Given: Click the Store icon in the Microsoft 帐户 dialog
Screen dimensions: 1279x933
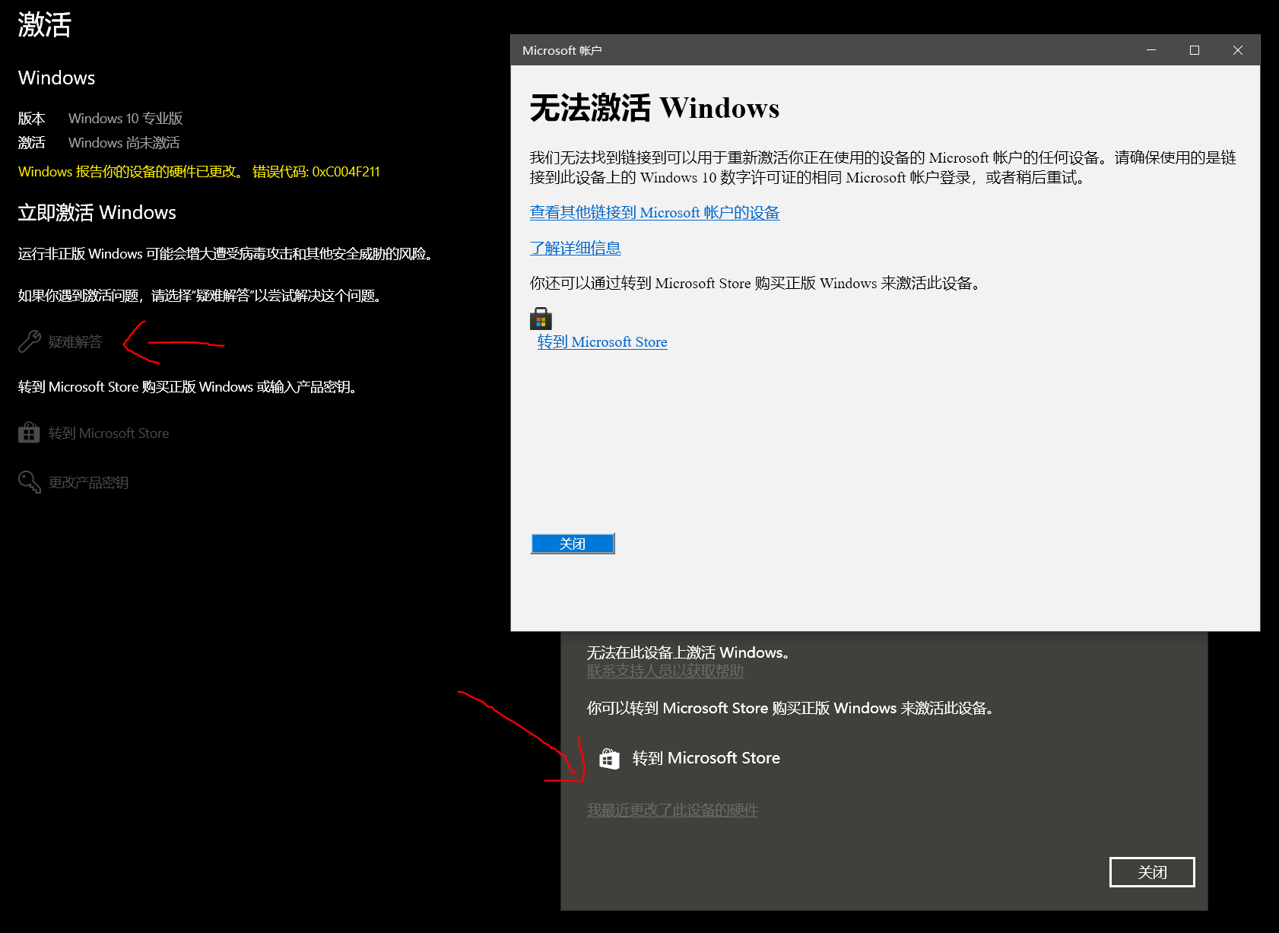Looking at the screenshot, I should (x=541, y=319).
